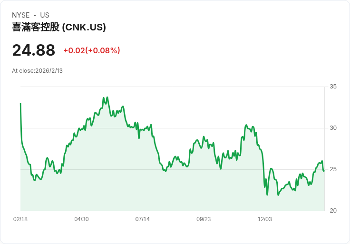350x244 pixels.
Task: Click the 20 price axis label
Action: [333, 211]
